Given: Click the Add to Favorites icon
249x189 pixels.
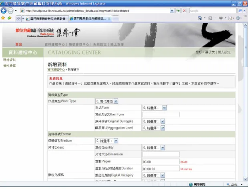Looking at the screenshot, I should pos(10,18).
